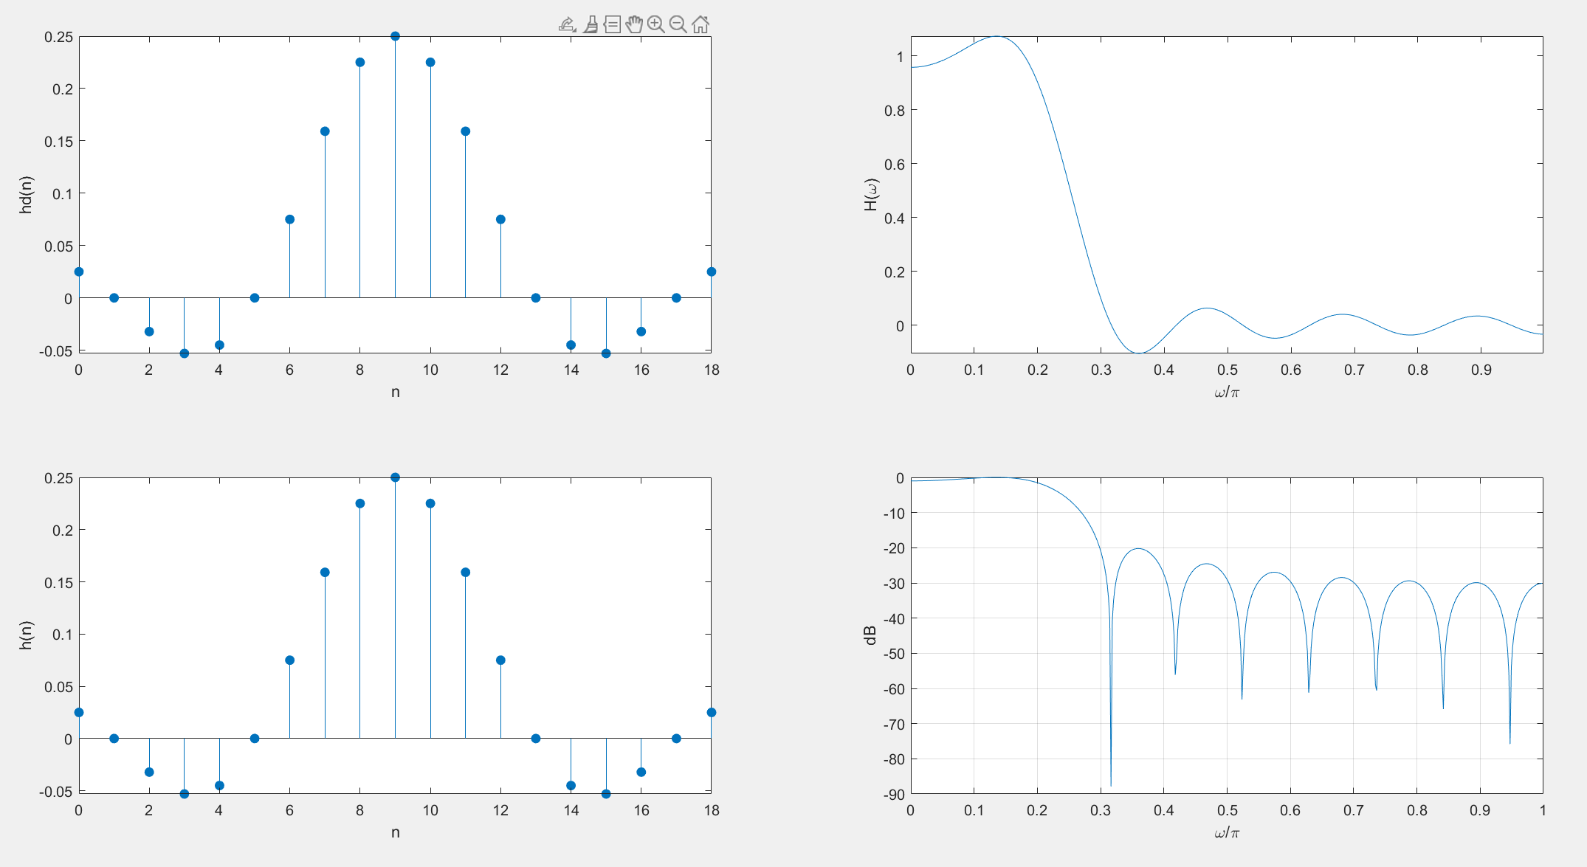Click the hd(n) y-axis label
This screenshot has width=1587, height=867.
coord(26,195)
